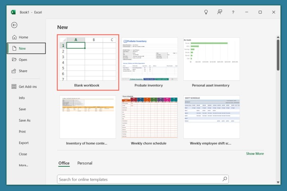
Task: Open the Blank workbook thumbnail
Action: click(x=88, y=58)
